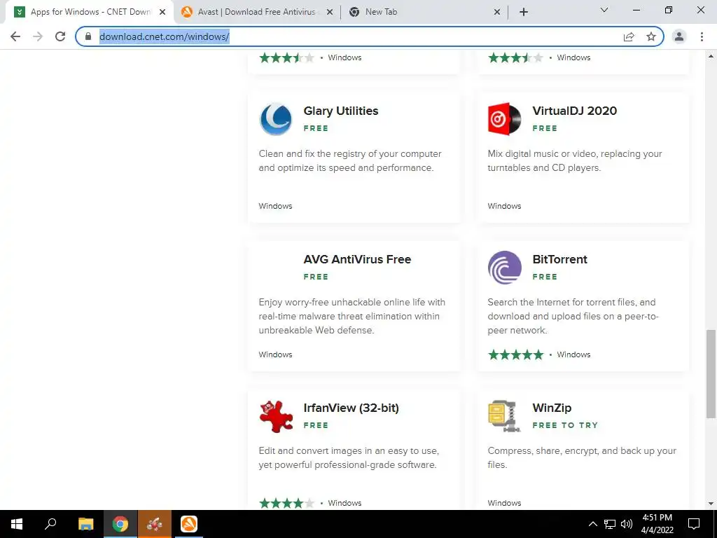The image size is (717, 538).
Task: Open the notification center icon
Action: 694,524
